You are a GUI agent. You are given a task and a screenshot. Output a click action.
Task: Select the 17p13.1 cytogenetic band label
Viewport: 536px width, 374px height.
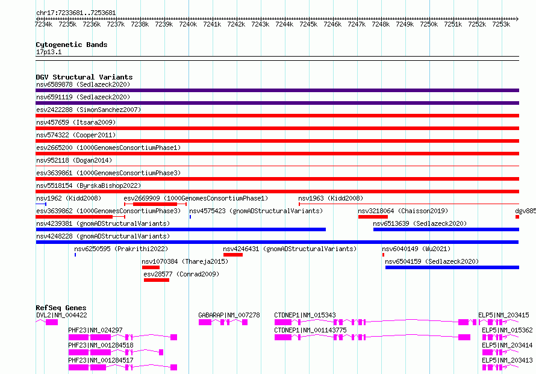(x=49, y=52)
